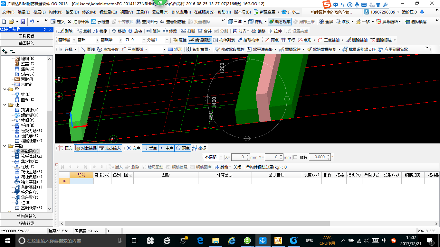The width and height of the screenshot is (440, 247).
Task: Choose the 矩形 rectangle draw tool
Action: pyautogui.click(x=175, y=49)
